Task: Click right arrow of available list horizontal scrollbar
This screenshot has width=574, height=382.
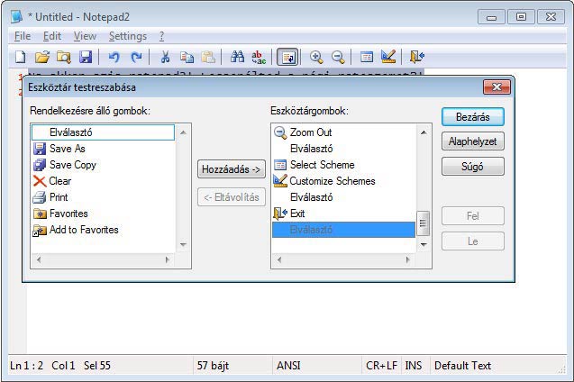Action: click(x=168, y=259)
